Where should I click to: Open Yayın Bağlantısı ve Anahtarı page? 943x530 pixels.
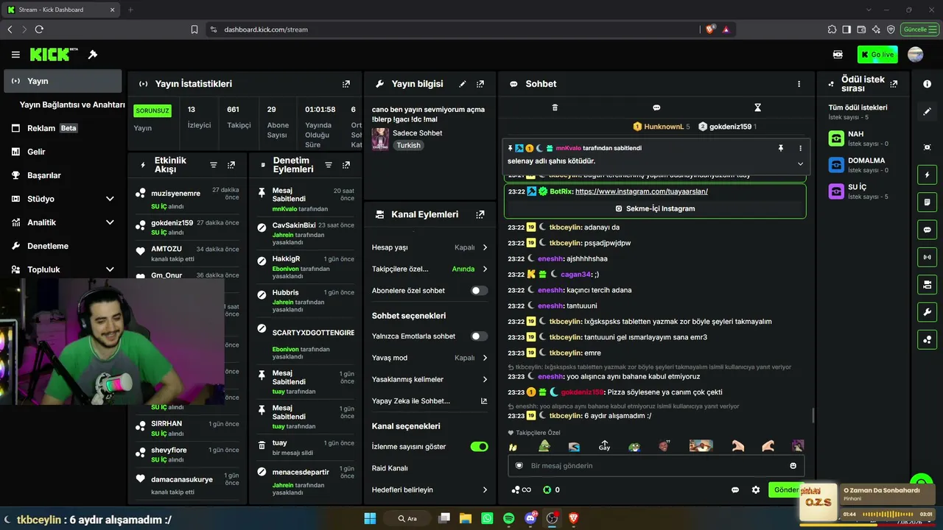pos(72,105)
